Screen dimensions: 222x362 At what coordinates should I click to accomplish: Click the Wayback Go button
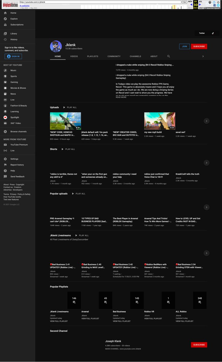click(184, 2)
